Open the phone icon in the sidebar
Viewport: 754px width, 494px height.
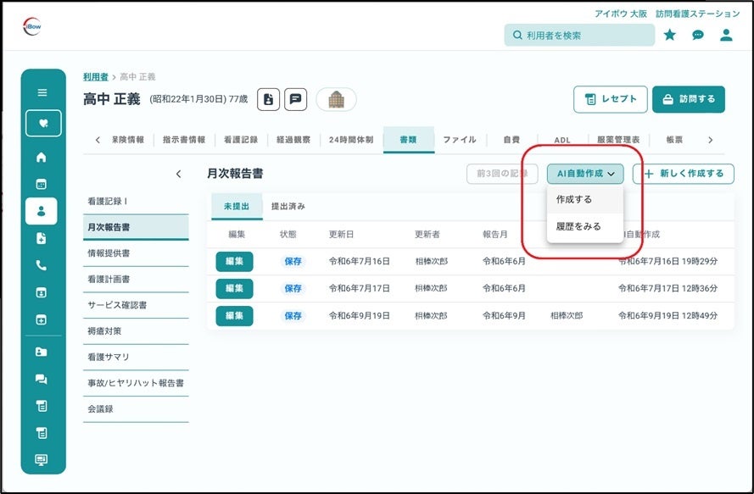pos(42,265)
